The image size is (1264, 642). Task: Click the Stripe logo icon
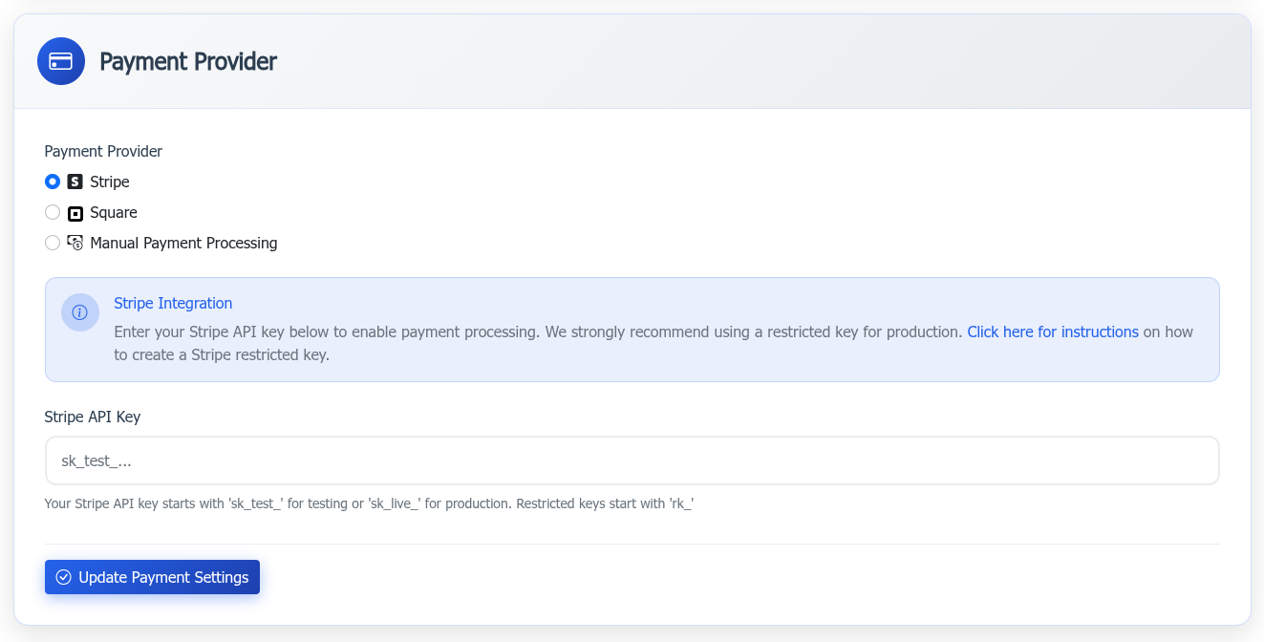point(75,182)
